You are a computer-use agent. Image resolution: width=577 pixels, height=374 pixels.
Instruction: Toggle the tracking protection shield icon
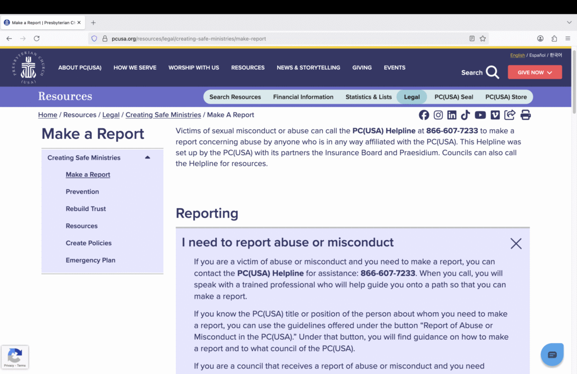pos(94,38)
